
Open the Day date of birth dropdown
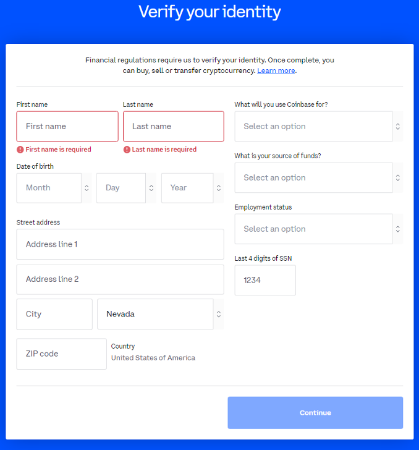pyautogui.click(x=121, y=188)
